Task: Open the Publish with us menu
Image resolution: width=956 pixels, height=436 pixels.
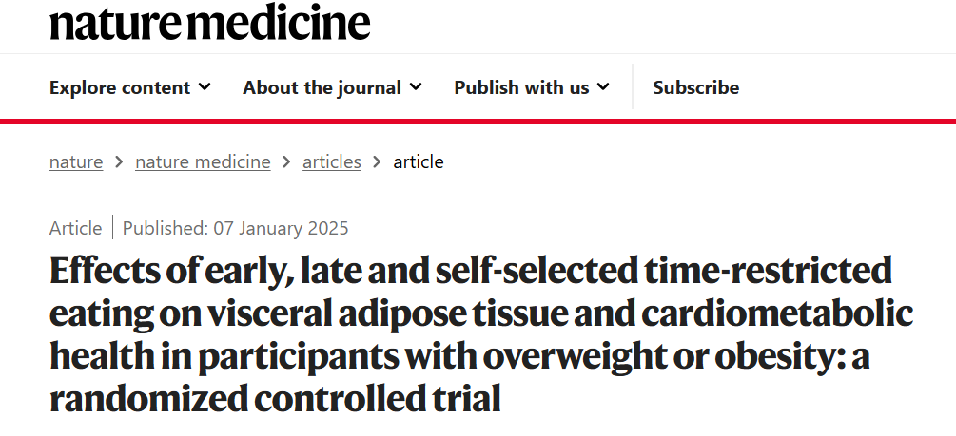Action: tap(532, 87)
